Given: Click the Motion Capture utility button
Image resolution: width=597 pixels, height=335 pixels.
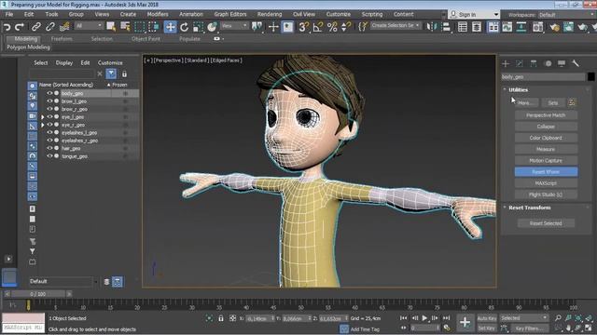Looking at the screenshot, I should [x=546, y=160].
